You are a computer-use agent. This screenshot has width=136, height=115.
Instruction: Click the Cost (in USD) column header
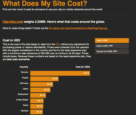pos(83,67)
